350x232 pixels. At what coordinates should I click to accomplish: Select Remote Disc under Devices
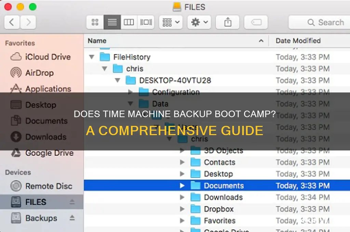41,186
